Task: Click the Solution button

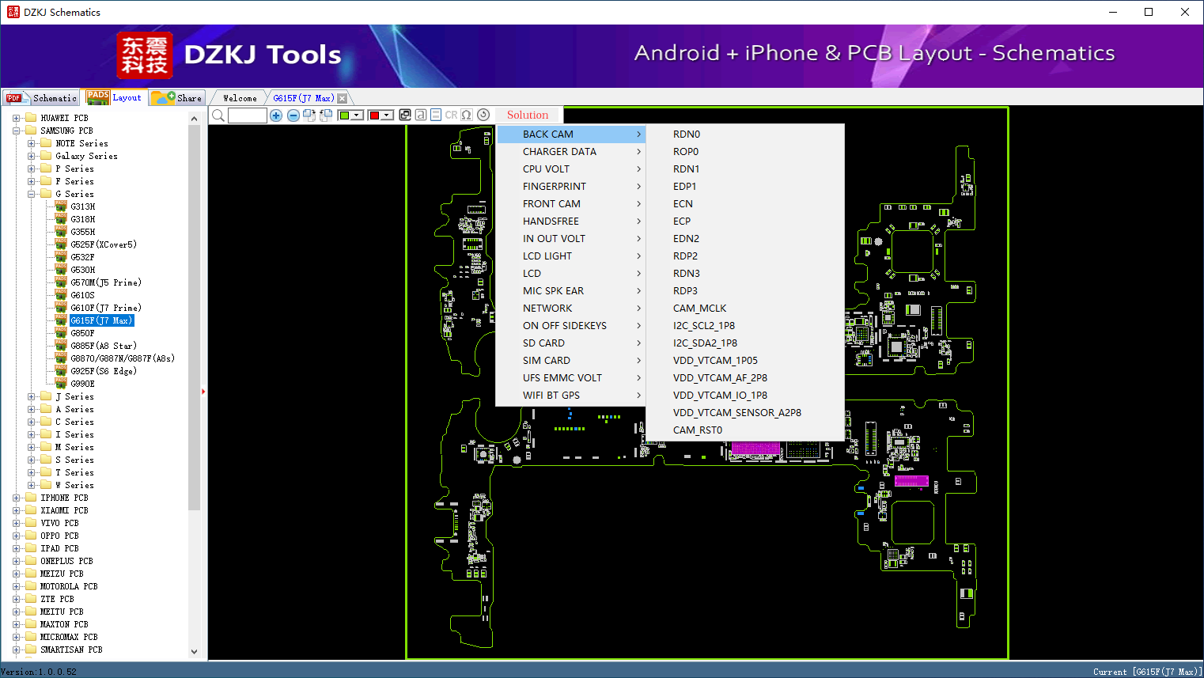Action: 528,115
